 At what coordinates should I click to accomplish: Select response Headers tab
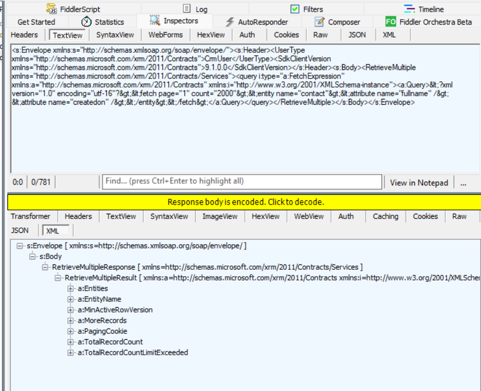[x=78, y=216]
